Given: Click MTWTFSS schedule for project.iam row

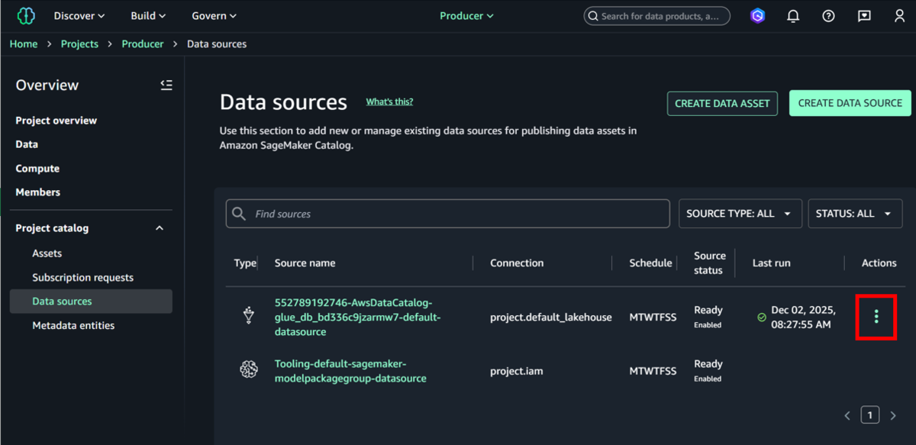Looking at the screenshot, I should 653,371.
